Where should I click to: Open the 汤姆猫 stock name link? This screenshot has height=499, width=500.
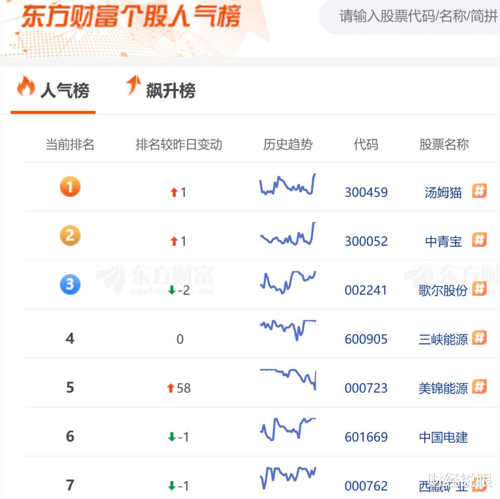pos(443,193)
